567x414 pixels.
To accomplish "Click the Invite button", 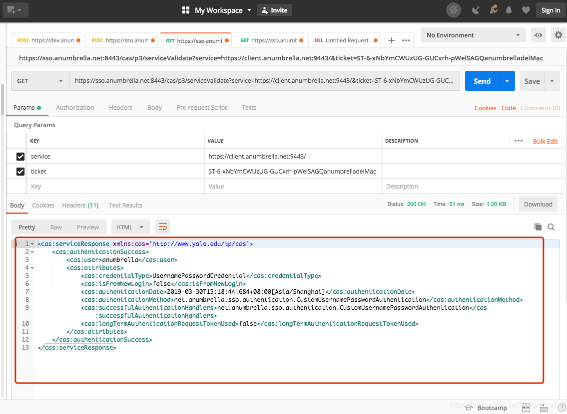I will coord(274,10).
